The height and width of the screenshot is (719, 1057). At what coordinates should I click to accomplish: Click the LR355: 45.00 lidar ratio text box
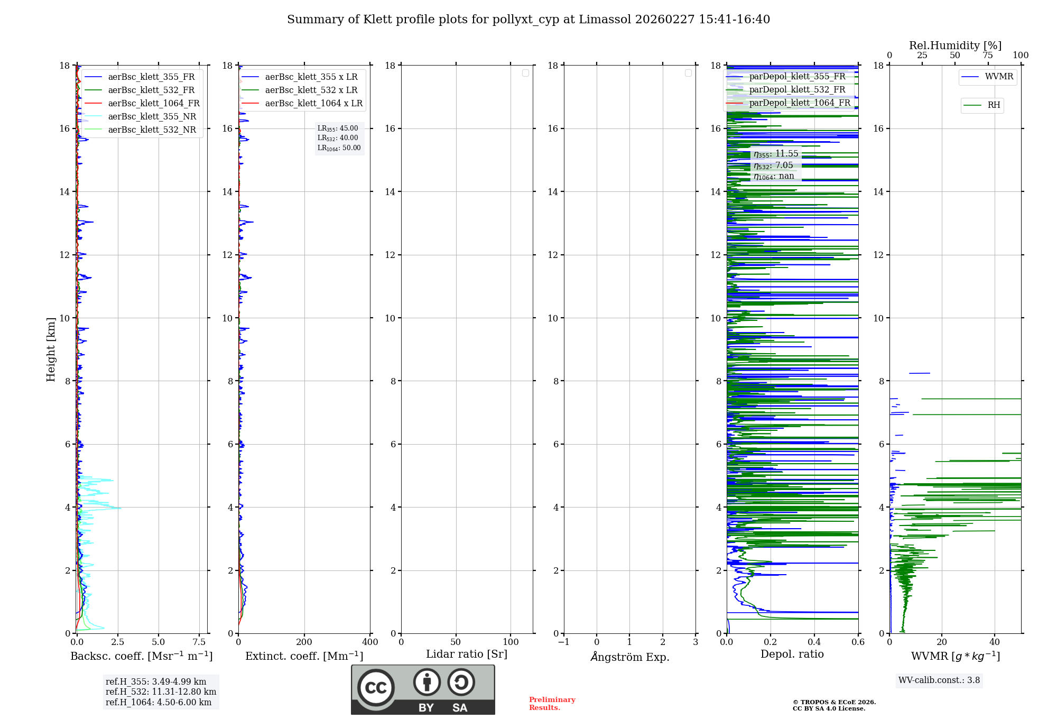(x=338, y=128)
